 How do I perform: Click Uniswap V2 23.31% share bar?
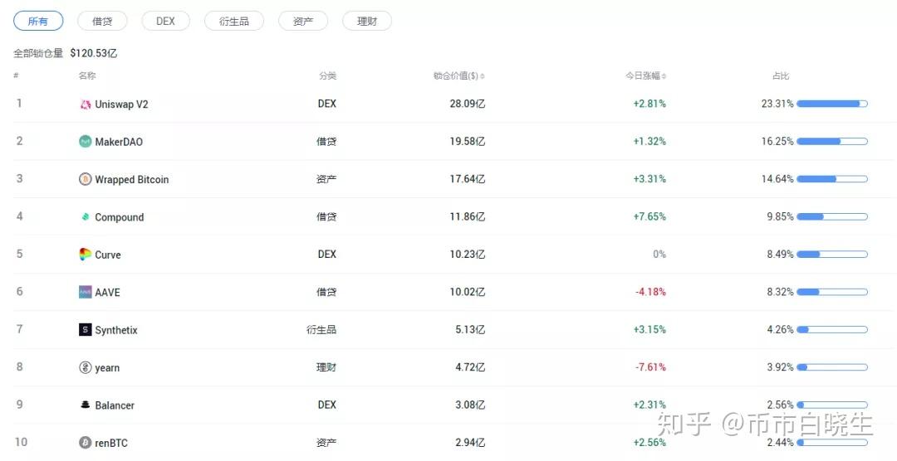click(x=831, y=104)
